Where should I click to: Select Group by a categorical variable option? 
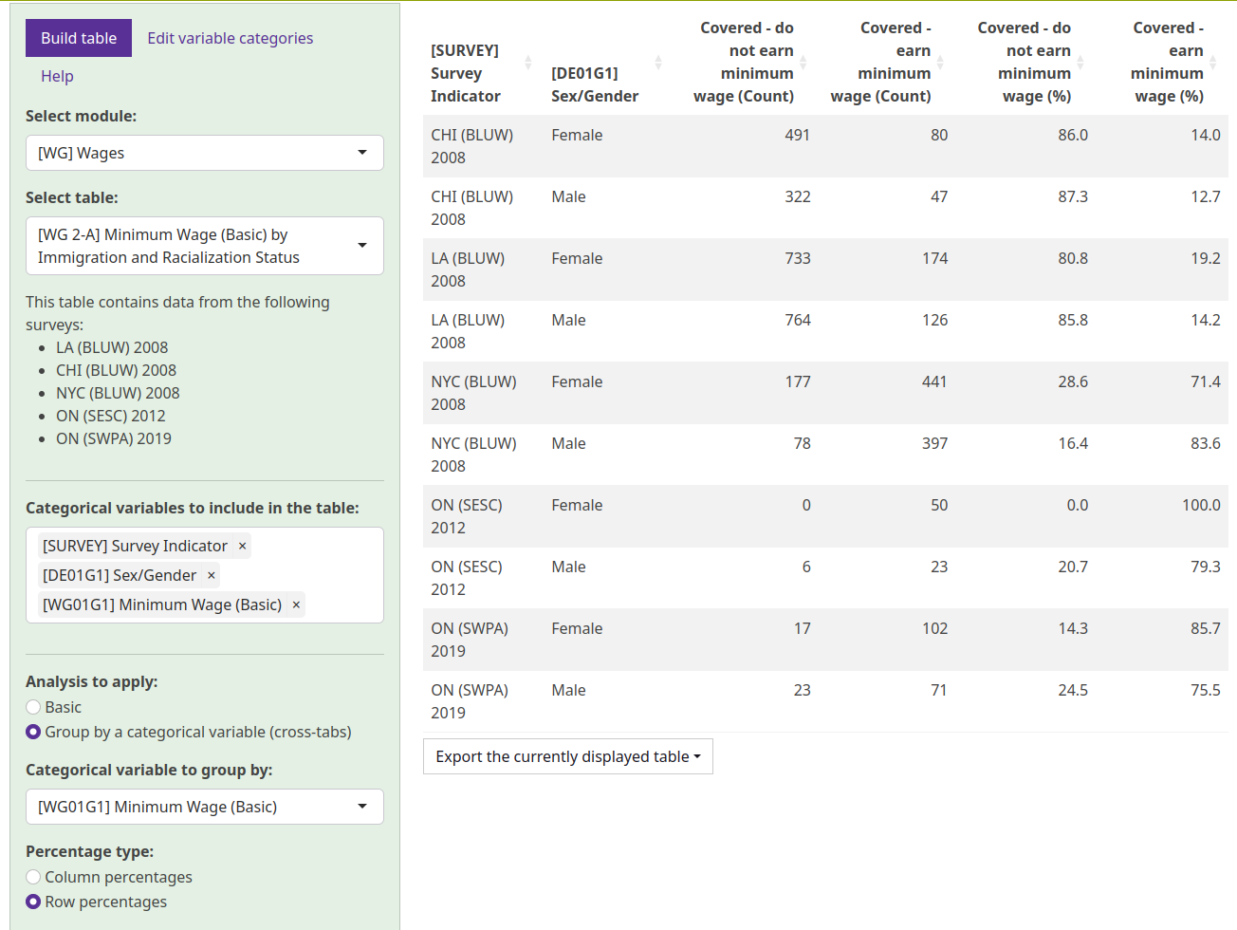pyautogui.click(x=33, y=732)
